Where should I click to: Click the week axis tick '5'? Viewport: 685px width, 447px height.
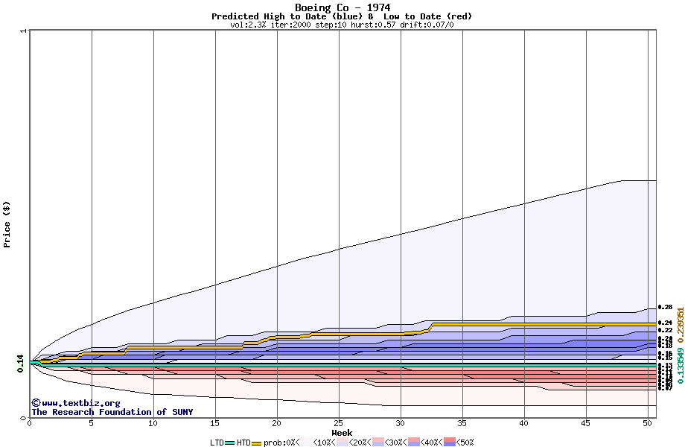[x=91, y=423]
